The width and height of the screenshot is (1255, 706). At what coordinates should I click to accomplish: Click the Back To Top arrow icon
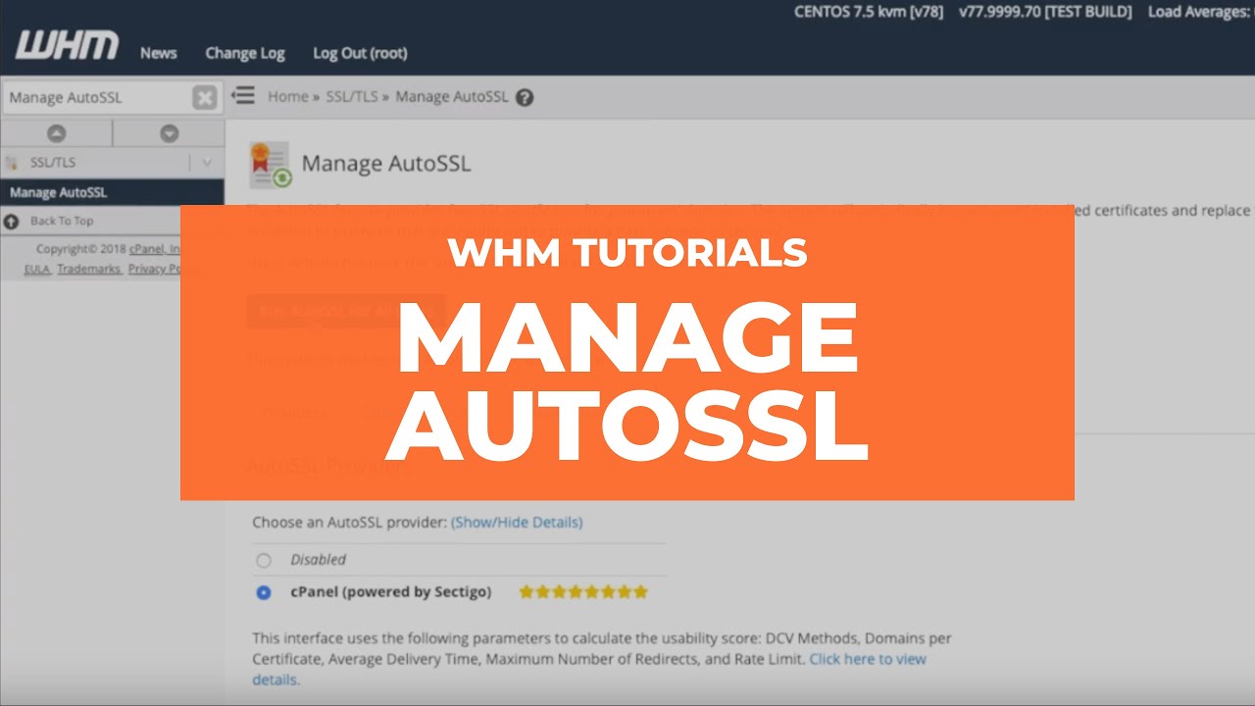click(12, 221)
